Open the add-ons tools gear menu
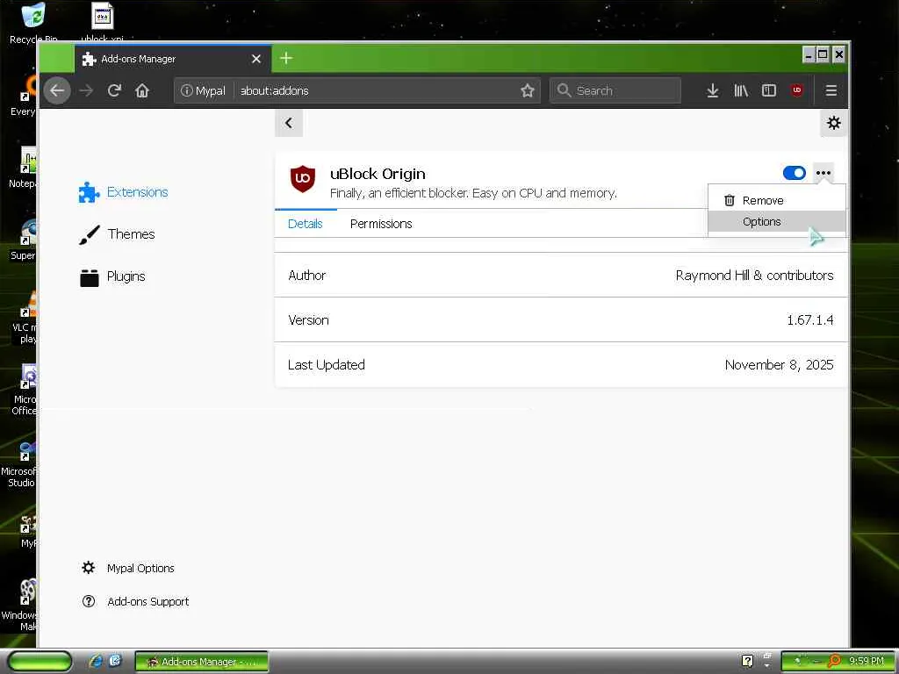899x674 pixels. [x=834, y=123]
